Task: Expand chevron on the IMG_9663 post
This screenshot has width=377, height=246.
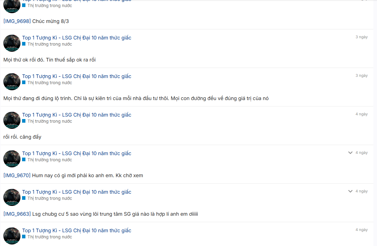Action: 350,191
